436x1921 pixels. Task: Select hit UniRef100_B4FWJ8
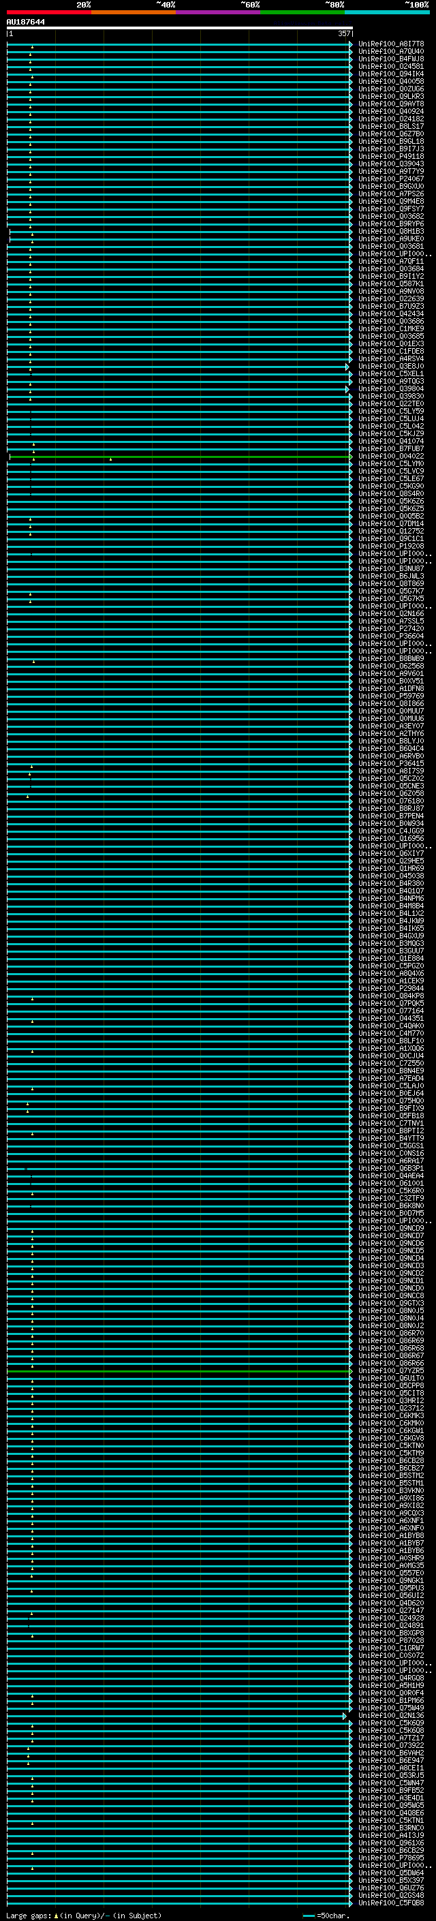(x=390, y=59)
